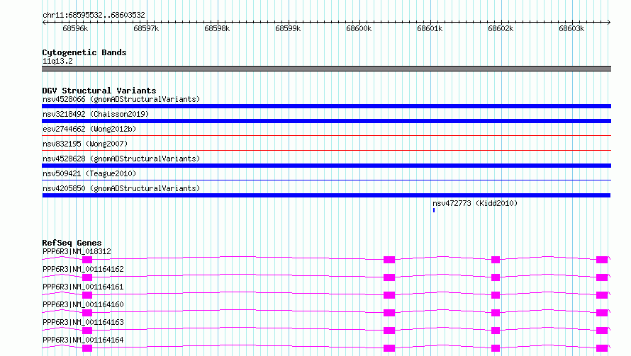Open the Cytogenetic Bands track title
631x356 pixels.
pyautogui.click(x=84, y=52)
